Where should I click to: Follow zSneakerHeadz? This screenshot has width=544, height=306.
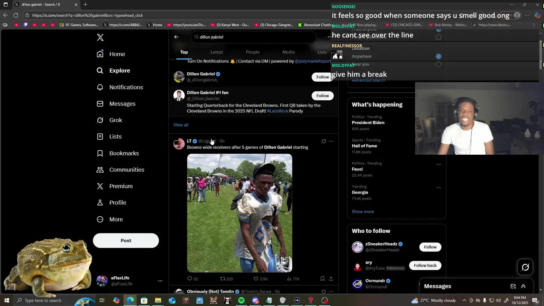point(430,247)
